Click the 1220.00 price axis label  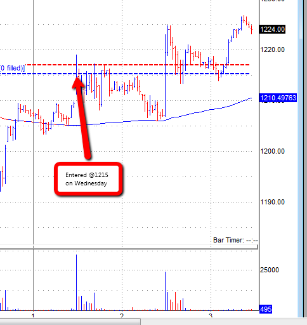click(272, 50)
